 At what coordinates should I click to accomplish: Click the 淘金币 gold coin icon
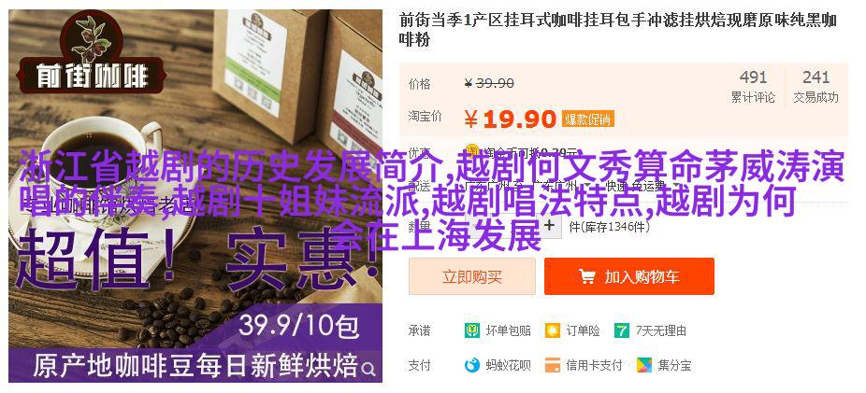point(472,151)
